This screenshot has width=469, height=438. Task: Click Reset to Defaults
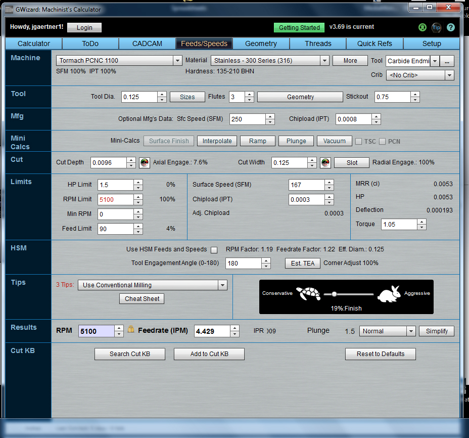point(380,354)
